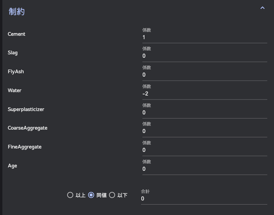Select the 以上 radio option
This screenshot has height=215, width=274.
click(70, 195)
